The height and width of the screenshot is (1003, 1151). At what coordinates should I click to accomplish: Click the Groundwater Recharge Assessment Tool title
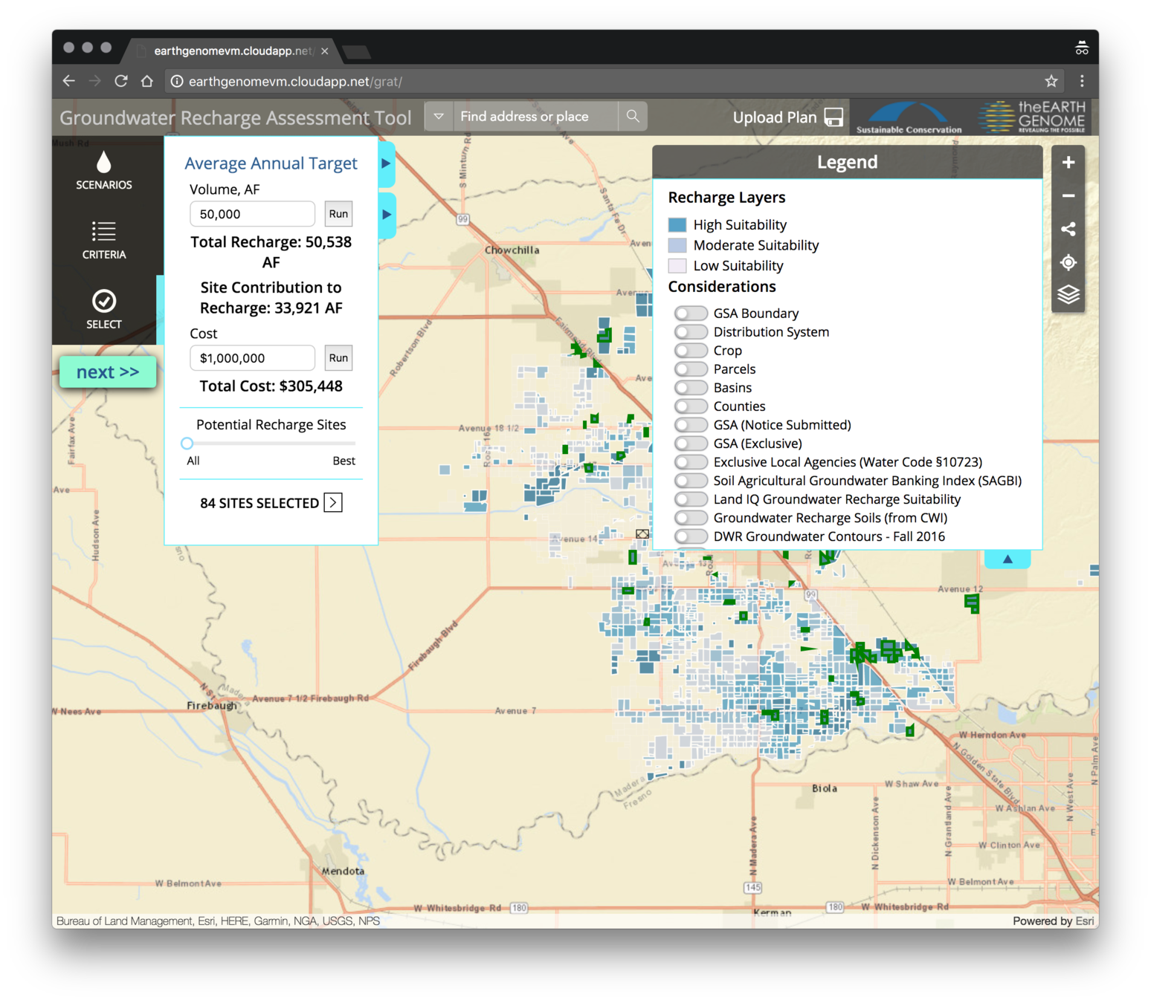coord(235,117)
